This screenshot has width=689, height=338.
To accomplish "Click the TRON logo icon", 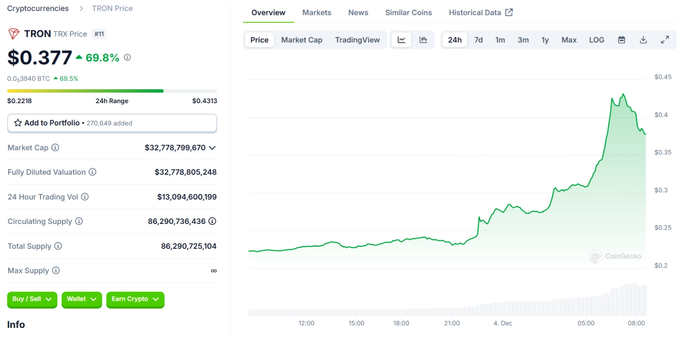I will (x=14, y=34).
